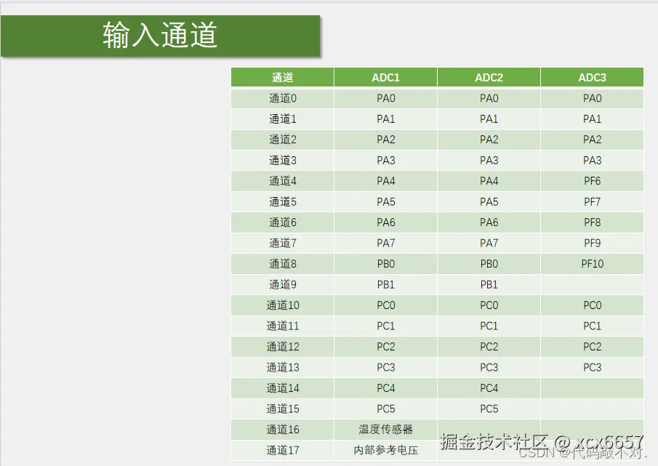This screenshot has height=466, width=658.
Task: Click PC2 in the ADC3 column
Action: click(x=592, y=347)
